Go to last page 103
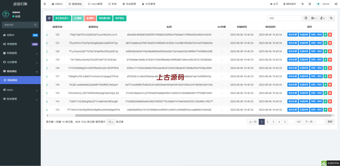The width and height of the screenshot is (340, 166). coord(298,122)
